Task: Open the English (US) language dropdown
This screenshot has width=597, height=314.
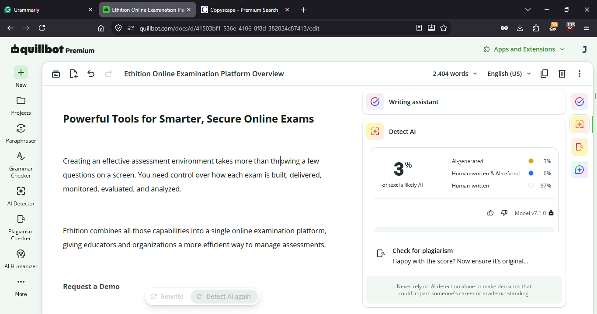Action: [509, 74]
